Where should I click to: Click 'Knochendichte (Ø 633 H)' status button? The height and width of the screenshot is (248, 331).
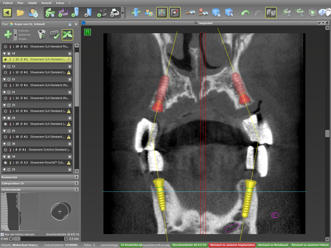(x=189, y=245)
